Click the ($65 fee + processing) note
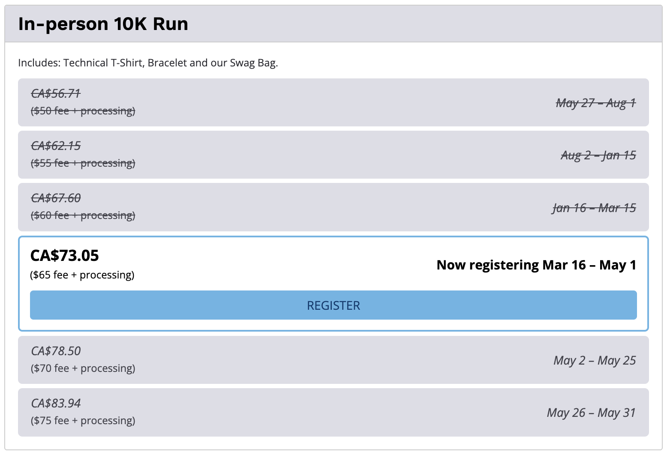 pyautogui.click(x=82, y=275)
